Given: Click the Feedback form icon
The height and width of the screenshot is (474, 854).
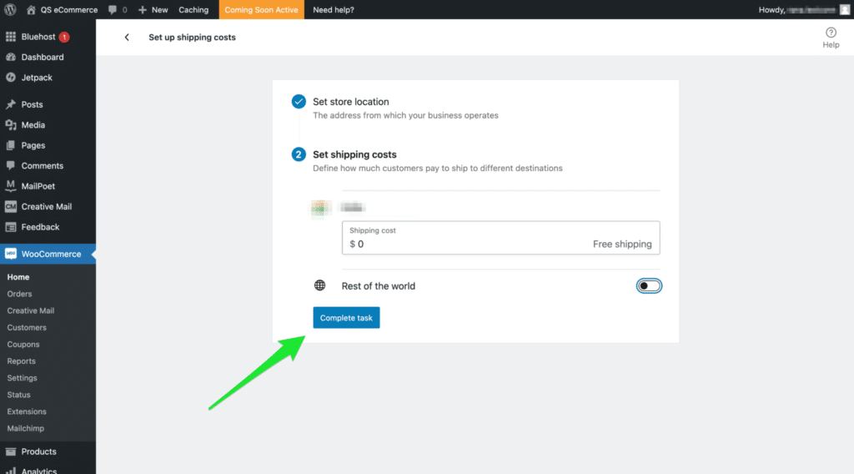Looking at the screenshot, I should [x=10, y=227].
